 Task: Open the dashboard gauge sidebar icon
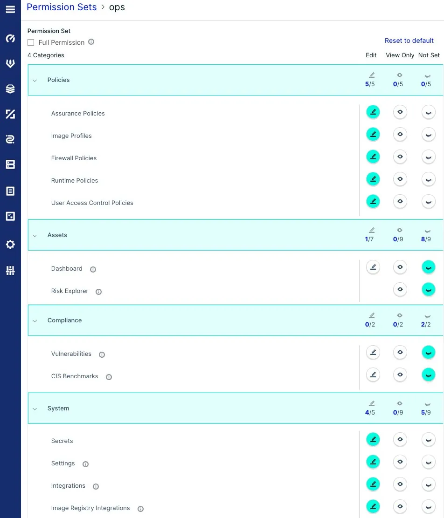click(10, 38)
